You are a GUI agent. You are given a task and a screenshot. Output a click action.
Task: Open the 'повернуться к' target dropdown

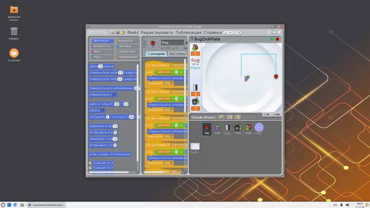pyautogui.click(x=115, y=95)
